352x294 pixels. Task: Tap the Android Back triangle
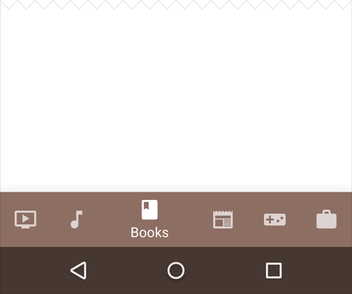79,270
